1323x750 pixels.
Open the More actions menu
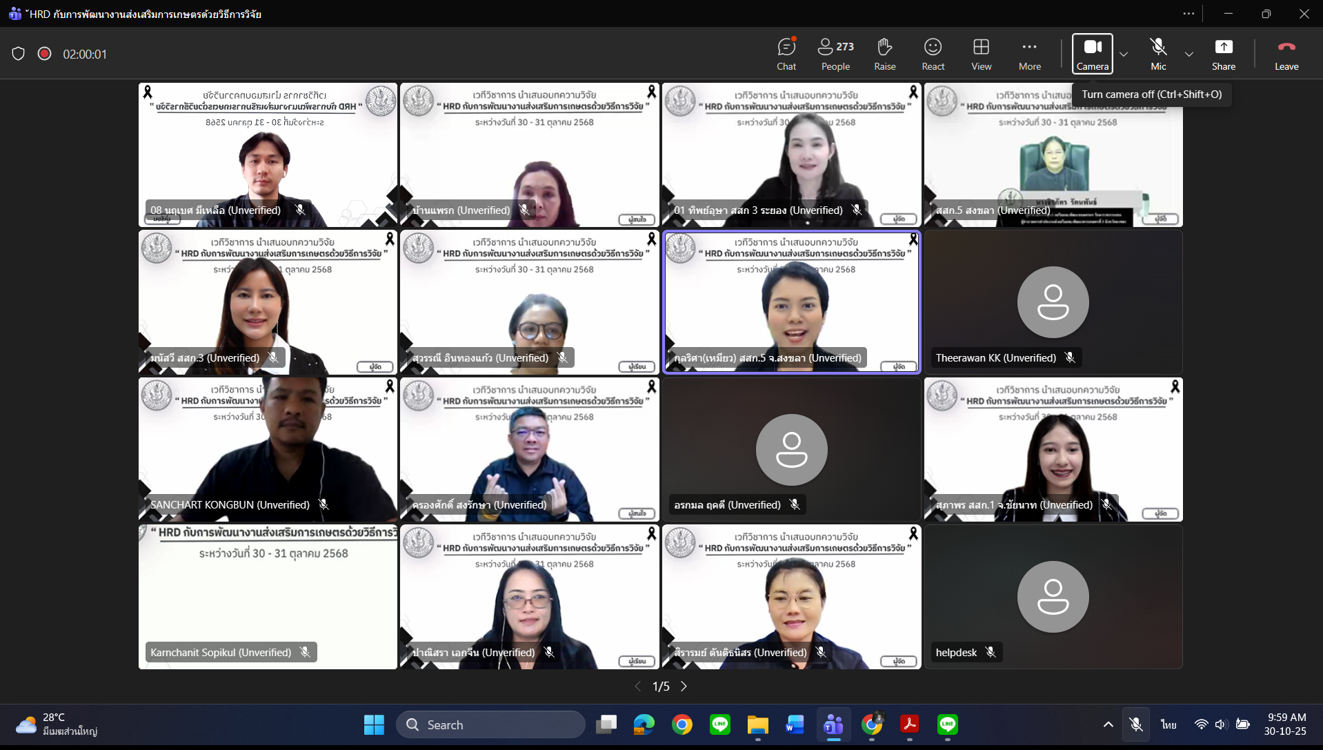[x=1029, y=54]
